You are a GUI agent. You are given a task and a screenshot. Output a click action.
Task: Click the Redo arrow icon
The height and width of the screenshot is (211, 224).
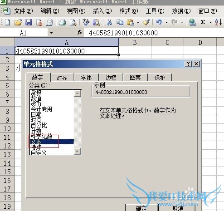click(174, 22)
